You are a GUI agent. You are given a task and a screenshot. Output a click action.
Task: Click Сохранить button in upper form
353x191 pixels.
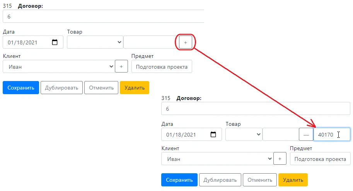[21, 88]
